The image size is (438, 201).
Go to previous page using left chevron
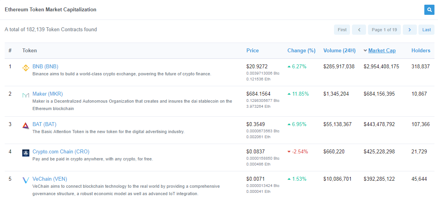tap(359, 30)
